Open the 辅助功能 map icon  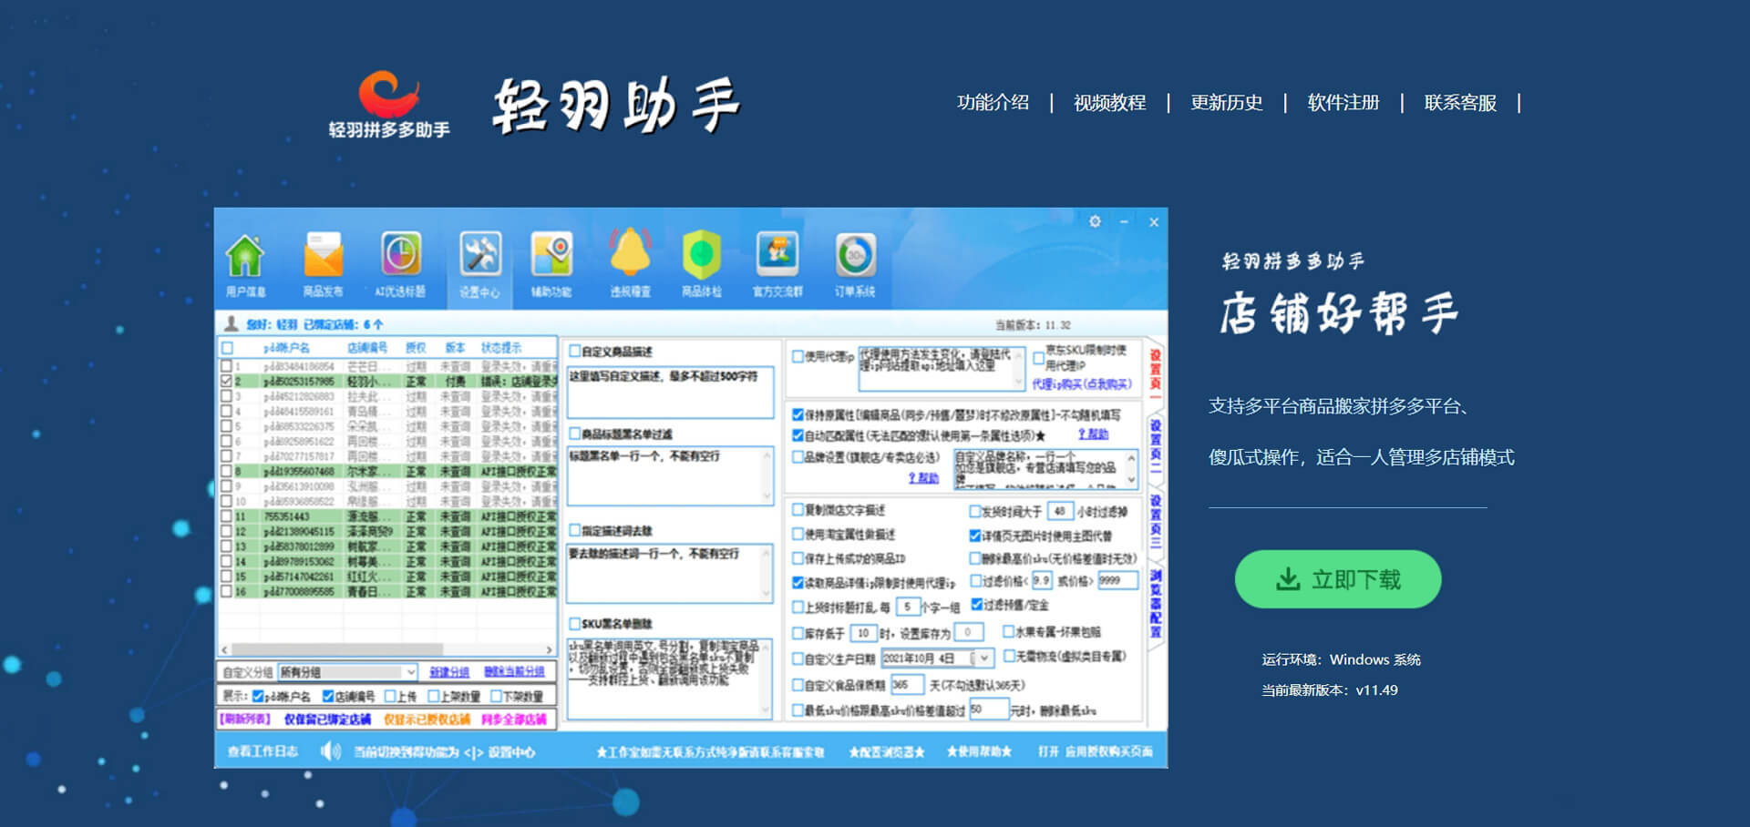click(551, 254)
